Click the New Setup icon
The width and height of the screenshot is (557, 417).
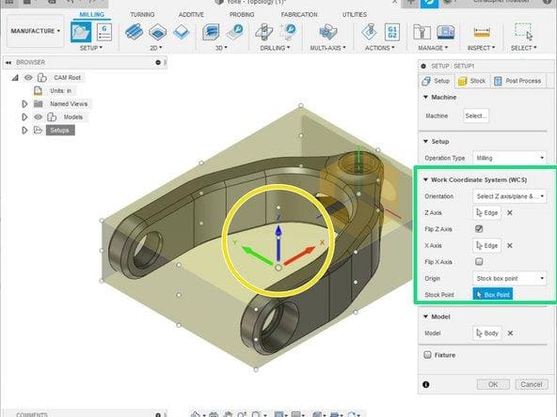pyautogui.click(x=81, y=32)
